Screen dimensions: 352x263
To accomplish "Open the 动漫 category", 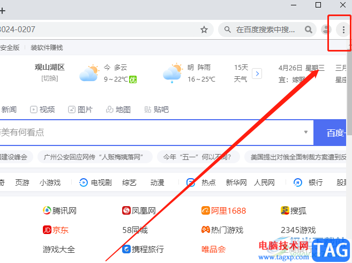I will pos(158,182).
